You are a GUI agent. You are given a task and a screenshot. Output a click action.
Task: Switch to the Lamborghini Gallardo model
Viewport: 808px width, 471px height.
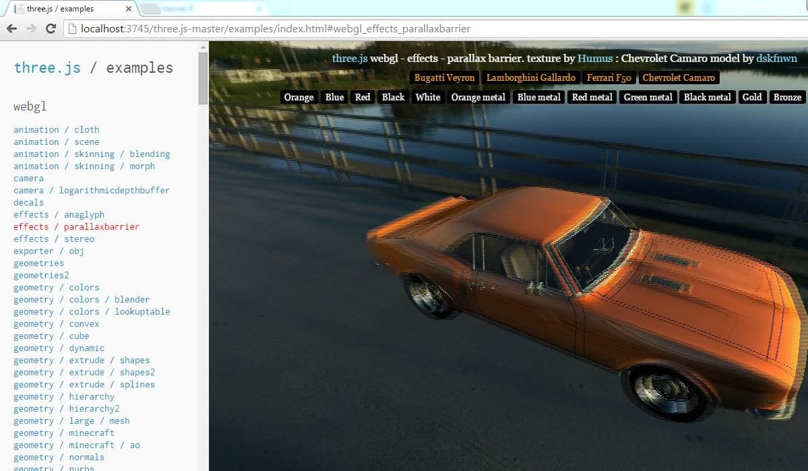[531, 77]
